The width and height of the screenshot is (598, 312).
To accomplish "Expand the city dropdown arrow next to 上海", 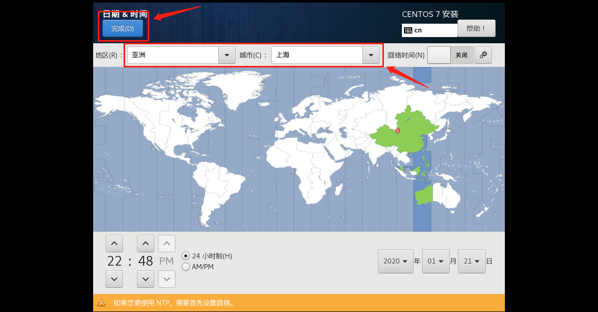I will (x=371, y=55).
